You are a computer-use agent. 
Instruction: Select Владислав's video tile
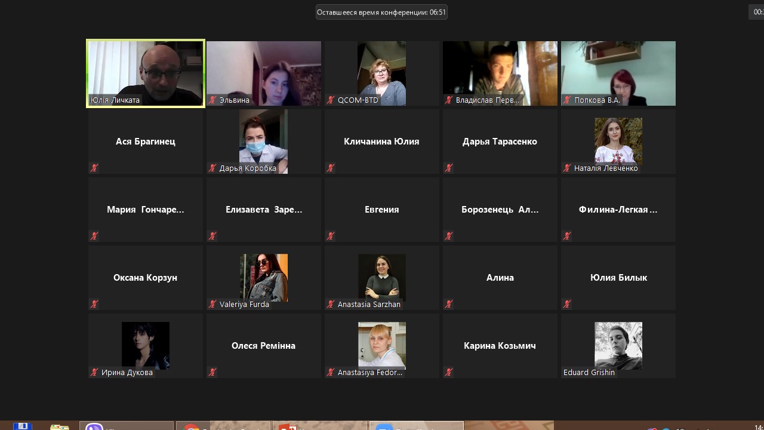tap(500, 73)
